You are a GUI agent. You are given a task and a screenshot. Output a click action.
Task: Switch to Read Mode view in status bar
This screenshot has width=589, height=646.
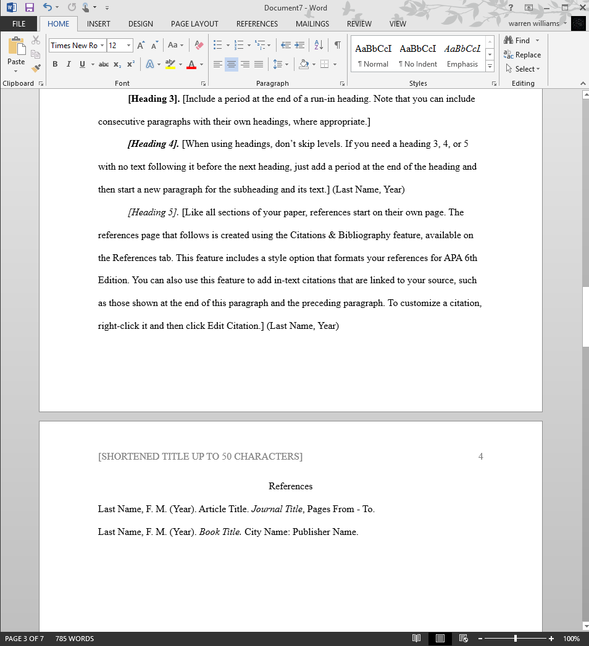coord(417,639)
